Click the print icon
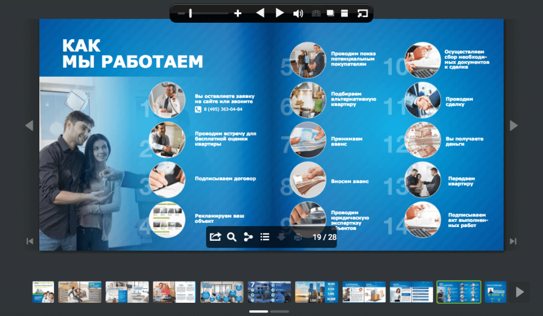The height and width of the screenshot is (316, 543). pyautogui.click(x=298, y=237)
